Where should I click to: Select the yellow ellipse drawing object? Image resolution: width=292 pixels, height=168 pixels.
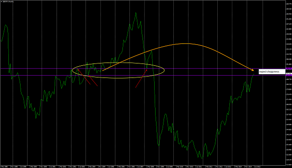pos(118,70)
